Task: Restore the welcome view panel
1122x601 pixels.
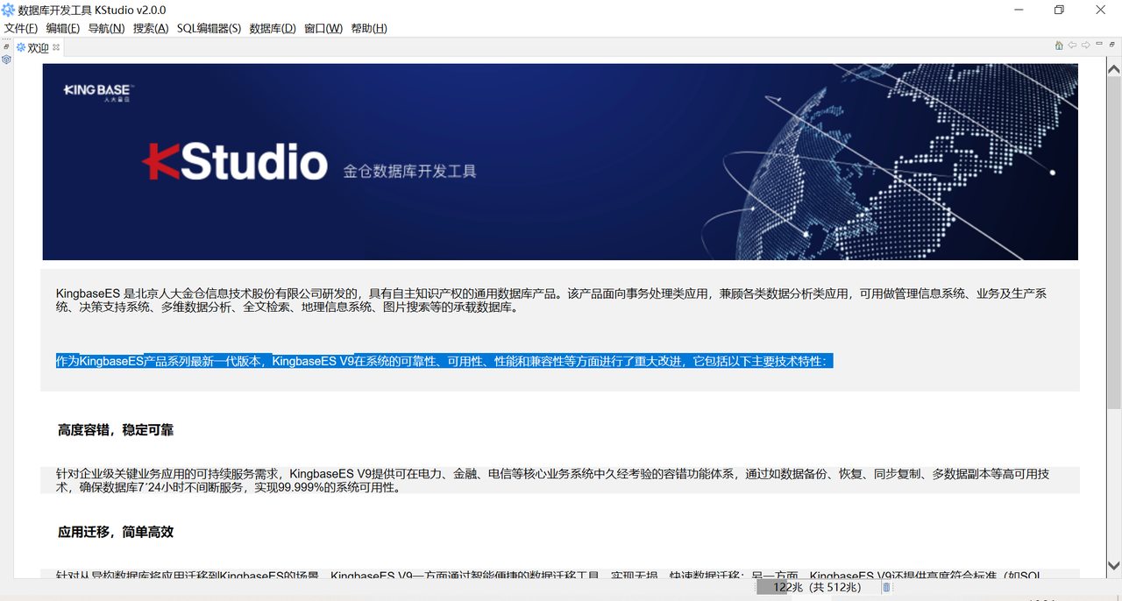Action: click(1112, 45)
